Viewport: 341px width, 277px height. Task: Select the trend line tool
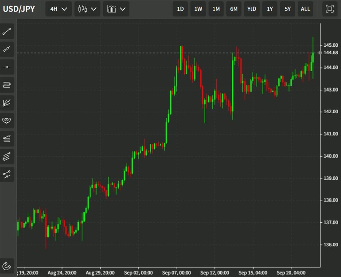(x=7, y=31)
